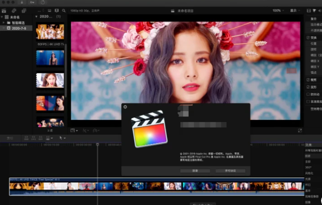The width and height of the screenshot is (322, 205).
Task: Open the Video inspector icon
Action: pos(308,10)
